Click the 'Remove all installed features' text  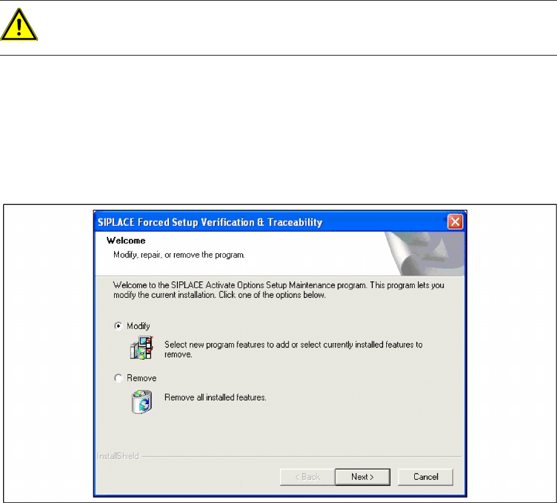point(215,397)
